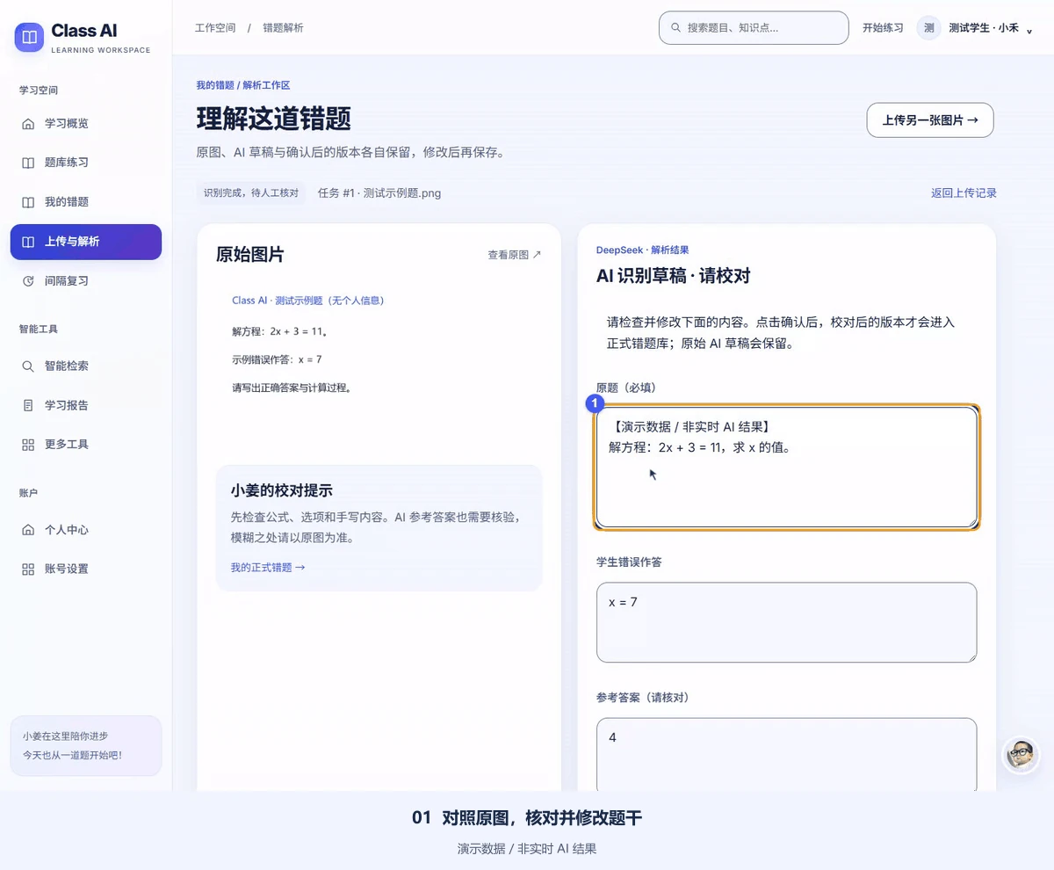1054x870 pixels.
Task: Click 小姜在这里陪你进步 sidebar card
Action: point(86,746)
